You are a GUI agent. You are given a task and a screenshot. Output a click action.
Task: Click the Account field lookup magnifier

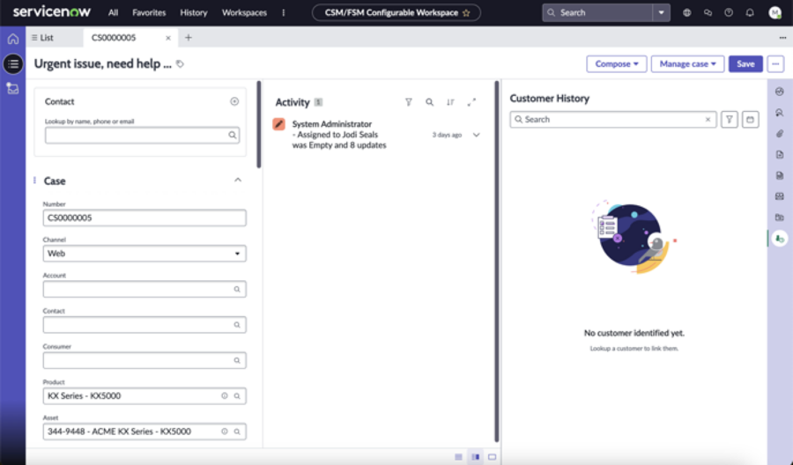(x=237, y=289)
